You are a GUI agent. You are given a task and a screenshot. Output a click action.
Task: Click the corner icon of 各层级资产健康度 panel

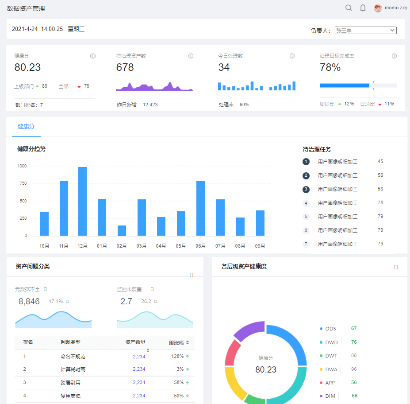tap(396, 266)
